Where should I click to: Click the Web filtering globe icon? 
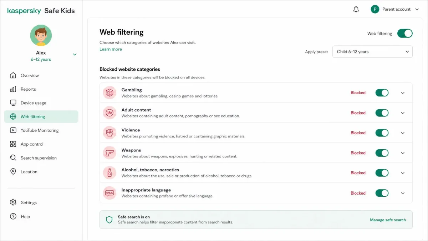pyautogui.click(x=13, y=117)
